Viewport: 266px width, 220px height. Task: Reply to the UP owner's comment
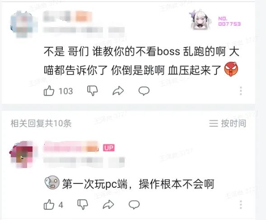tap(134, 205)
